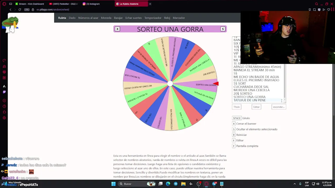
Task: Open Logitech G HUB from taskbar
Action: 191,184
